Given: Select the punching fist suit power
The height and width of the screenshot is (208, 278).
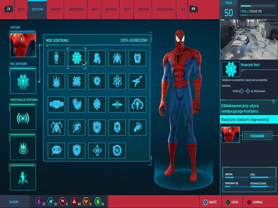Looking at the screenshot, I should (137, 128).
